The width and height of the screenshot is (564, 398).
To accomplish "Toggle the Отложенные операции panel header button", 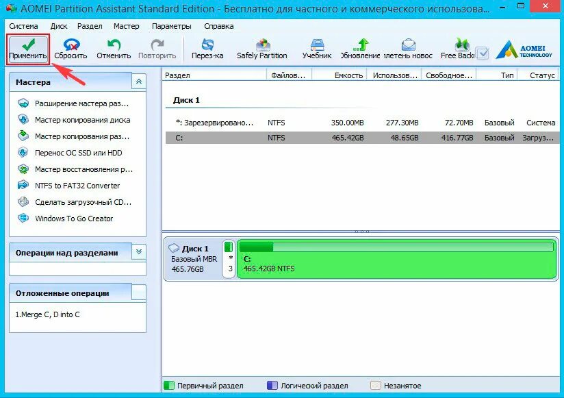I will click(139, 293).
